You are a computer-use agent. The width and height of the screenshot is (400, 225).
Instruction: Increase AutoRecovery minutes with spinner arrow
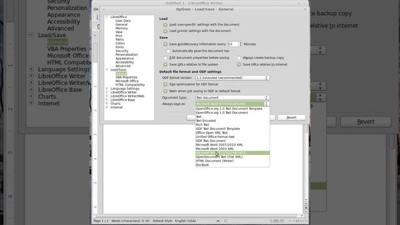point(240,43)
